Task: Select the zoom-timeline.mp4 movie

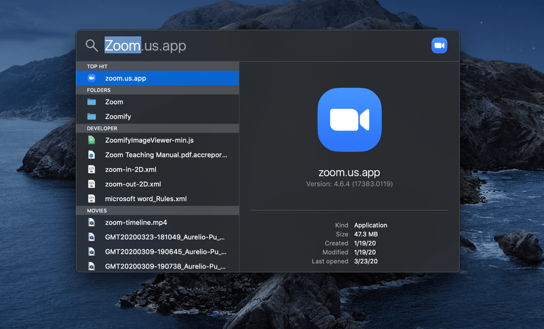Action: pyautogui.click(x=158, y=222)
